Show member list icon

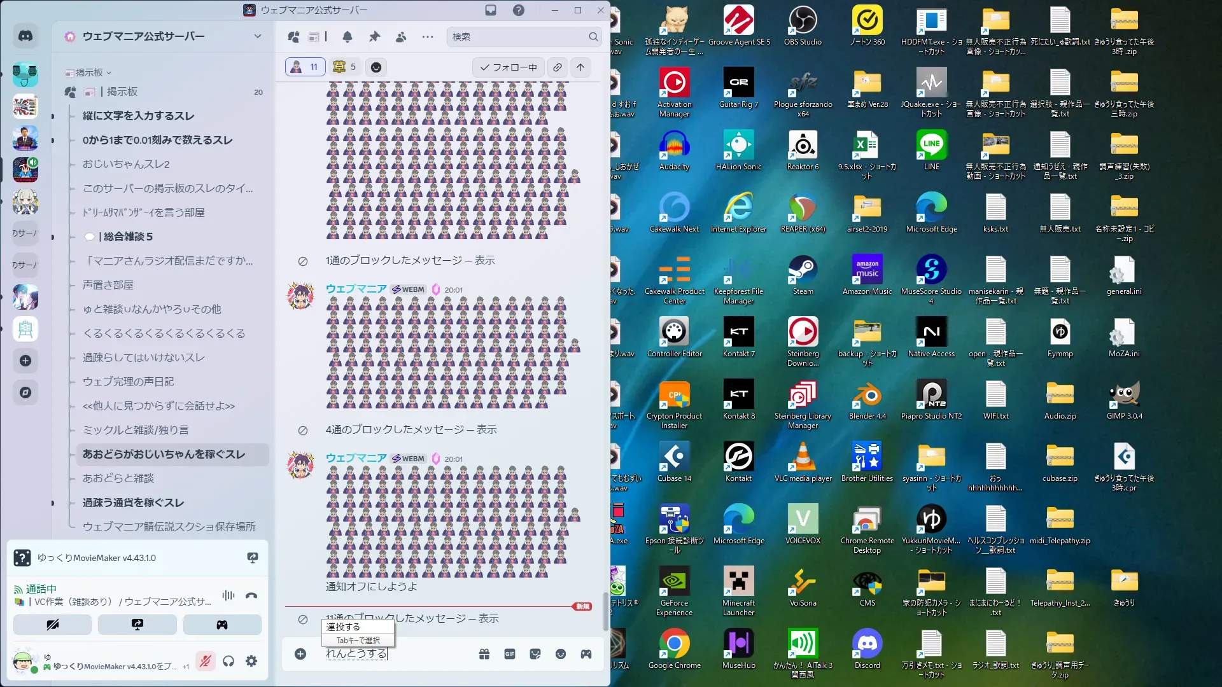coord(401,37)
